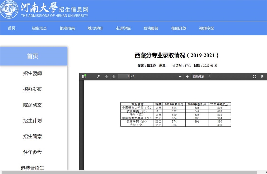Switch PDF to presentation fullscreen mode

tap(254, 76)
